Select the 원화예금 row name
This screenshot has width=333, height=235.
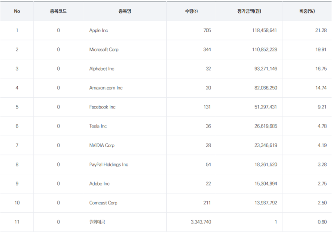[97, 222]
